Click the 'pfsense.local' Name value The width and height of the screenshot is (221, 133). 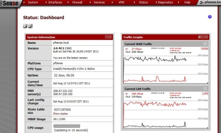[x=61, y=42]
